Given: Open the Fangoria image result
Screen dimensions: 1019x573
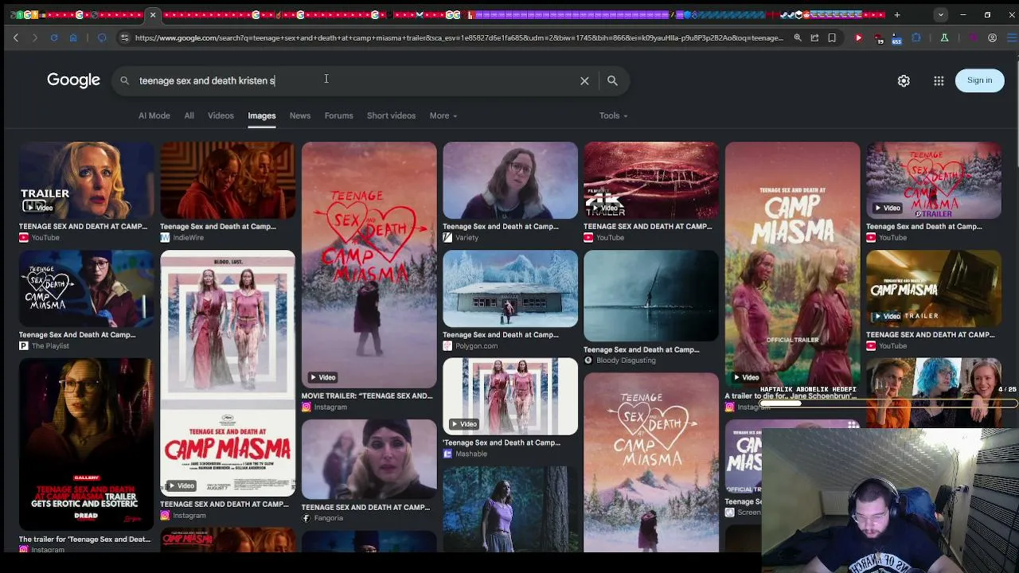Looking at the screenshot, I should point(369,459).
